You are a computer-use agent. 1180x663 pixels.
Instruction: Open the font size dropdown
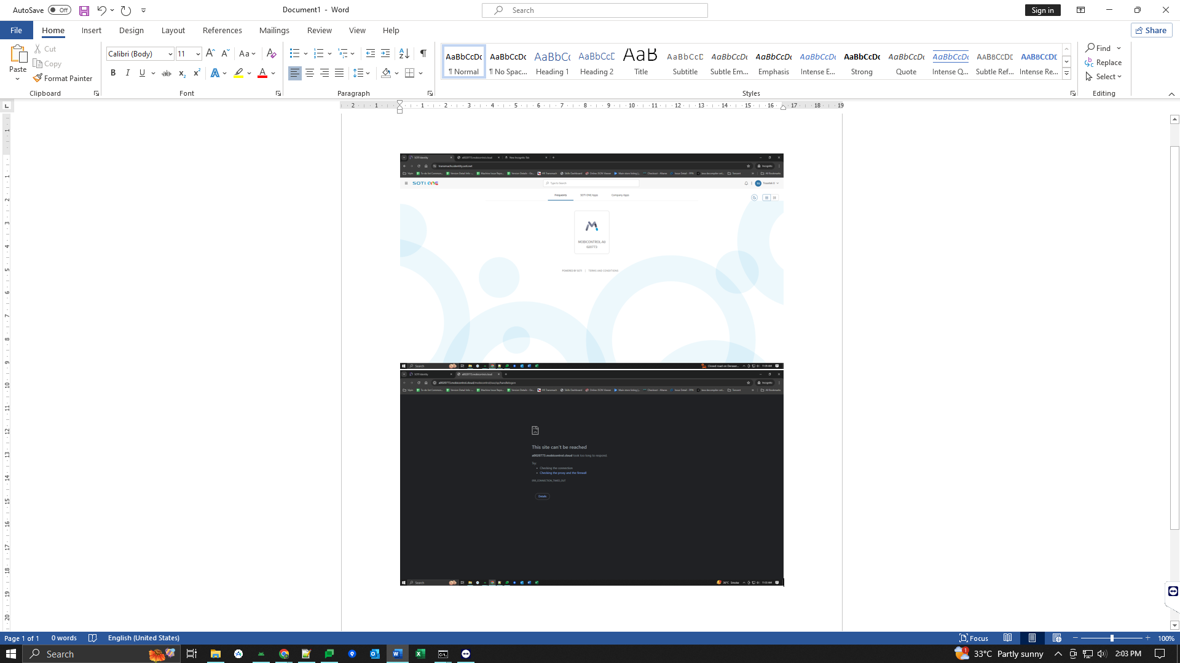tap(197, 53)
